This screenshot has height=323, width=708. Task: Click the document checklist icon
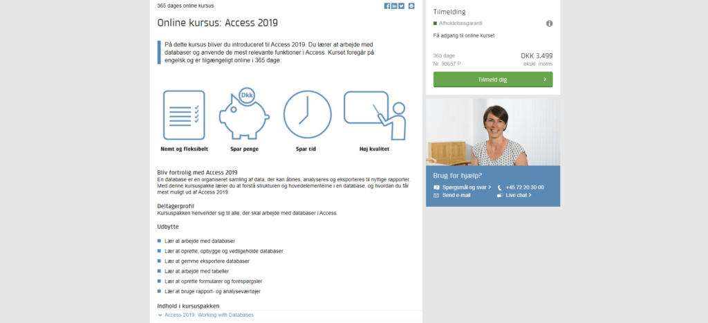tap(184, 115)
